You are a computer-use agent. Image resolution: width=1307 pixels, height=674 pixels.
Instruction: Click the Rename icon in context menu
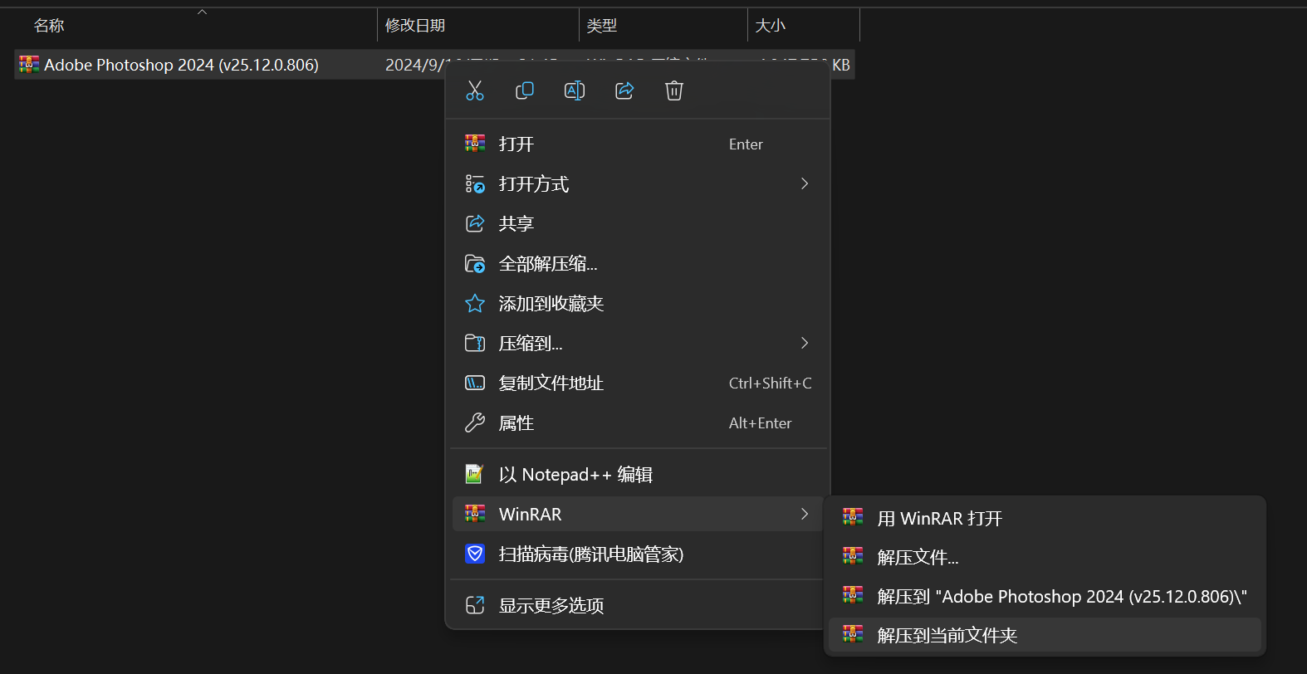575,90
